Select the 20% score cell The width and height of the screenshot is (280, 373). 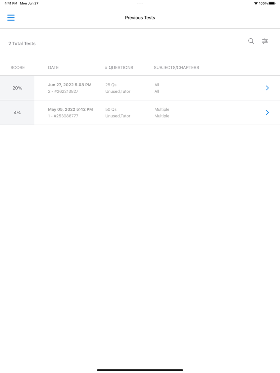pos(17,88)
